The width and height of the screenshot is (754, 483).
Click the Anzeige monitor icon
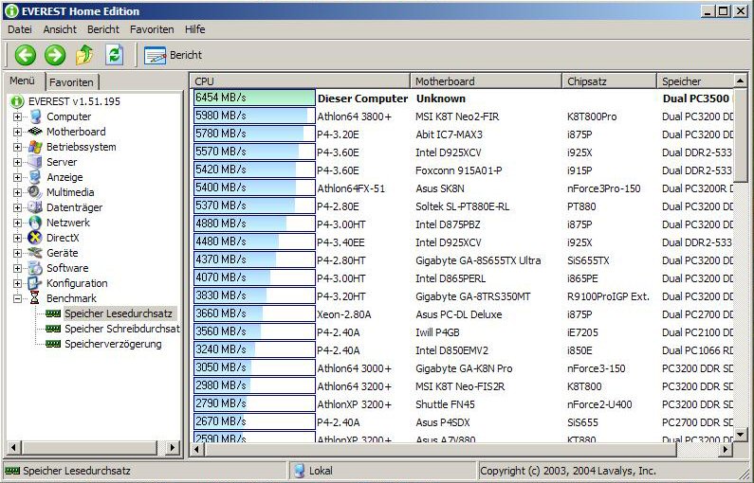tap(35, 177)
